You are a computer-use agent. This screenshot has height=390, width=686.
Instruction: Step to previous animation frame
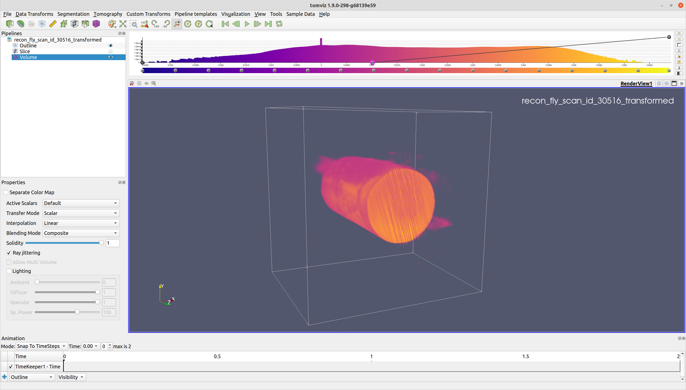[x=236, y=24]
